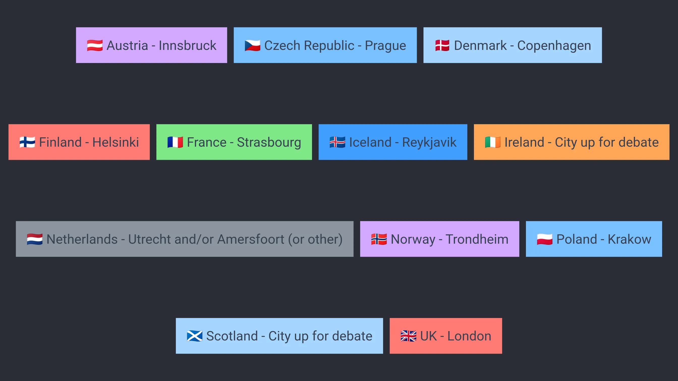Screen dimensions: 678x381
Task: Click the Denmark flag icon
Action: [442, 46]
